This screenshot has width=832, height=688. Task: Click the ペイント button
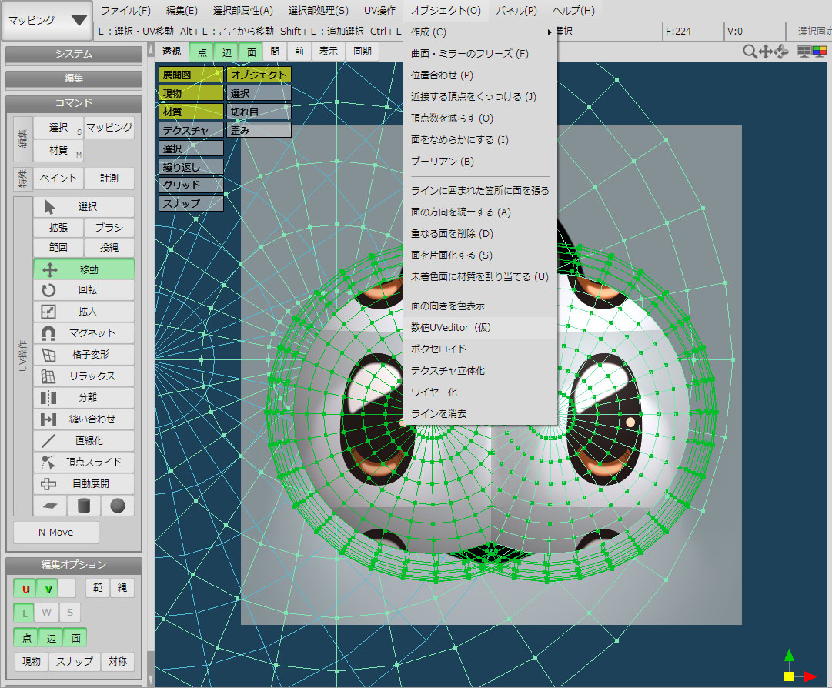58,179
